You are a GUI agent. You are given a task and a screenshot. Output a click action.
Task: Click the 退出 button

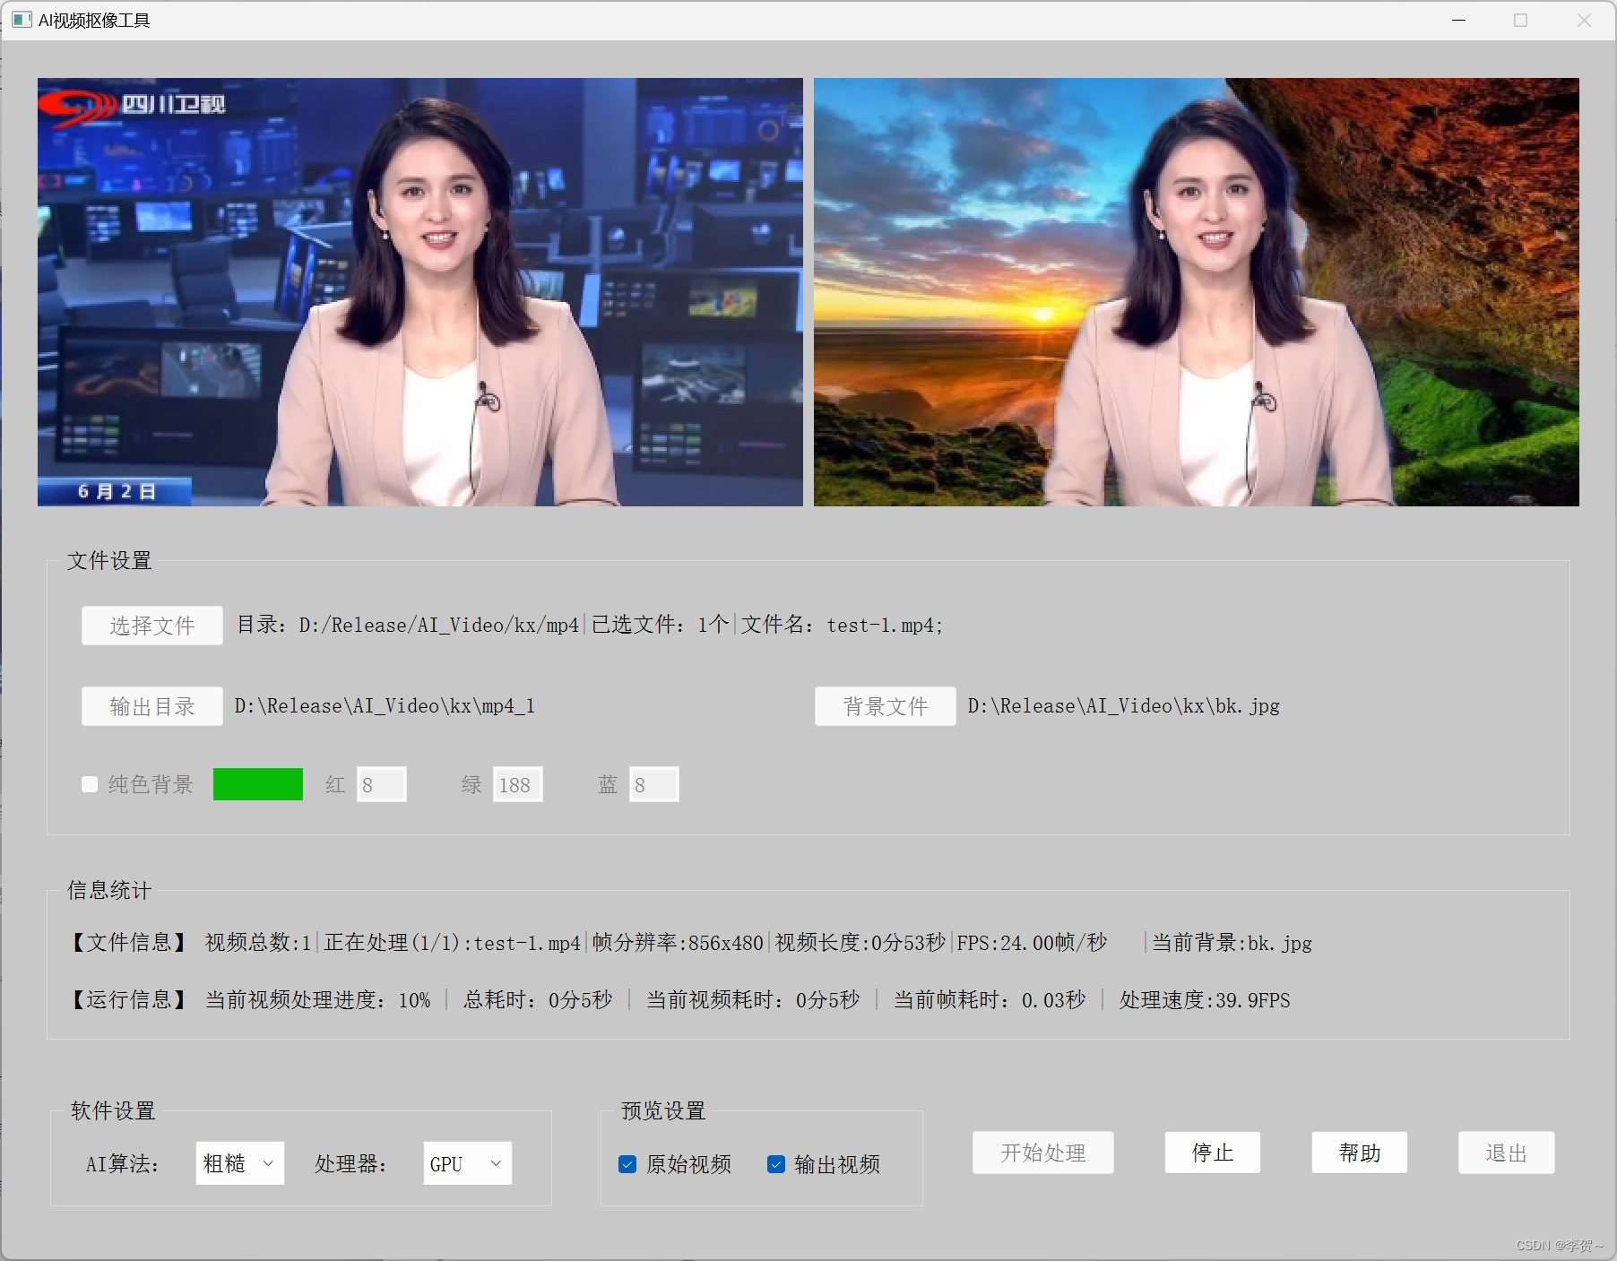coord(1506,1153)
